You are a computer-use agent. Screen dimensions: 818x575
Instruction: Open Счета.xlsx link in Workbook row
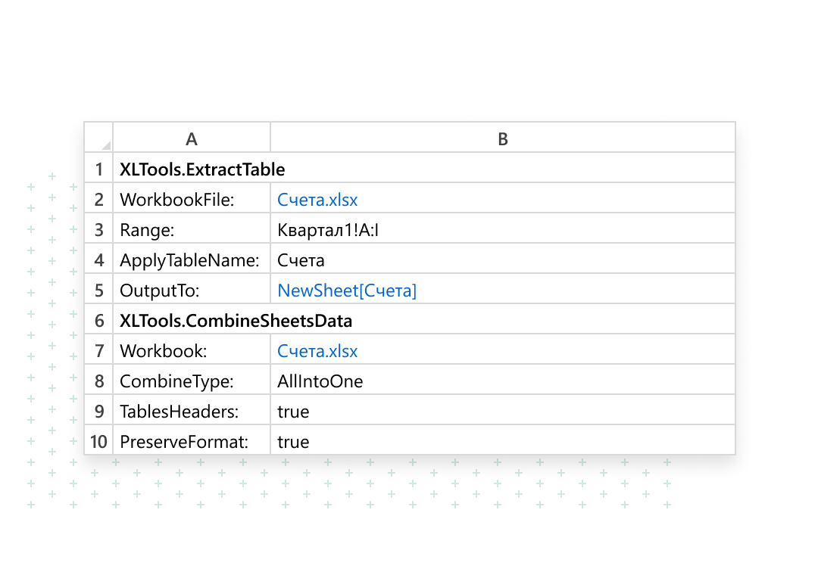[317, 351]
